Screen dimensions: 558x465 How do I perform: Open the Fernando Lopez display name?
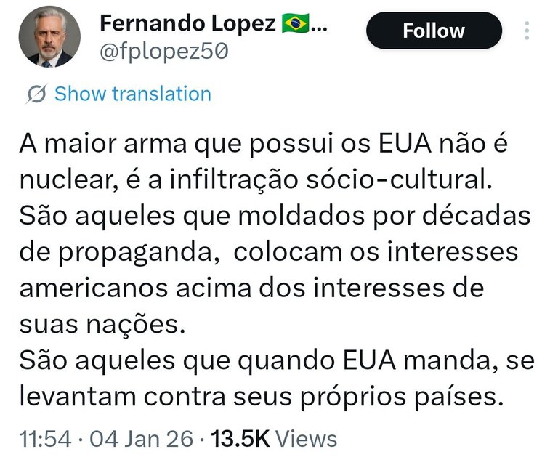click(x=187, y=24)
